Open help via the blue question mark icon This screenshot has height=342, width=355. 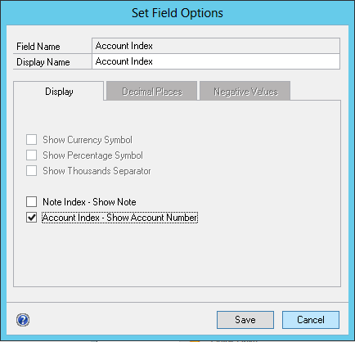23,320
